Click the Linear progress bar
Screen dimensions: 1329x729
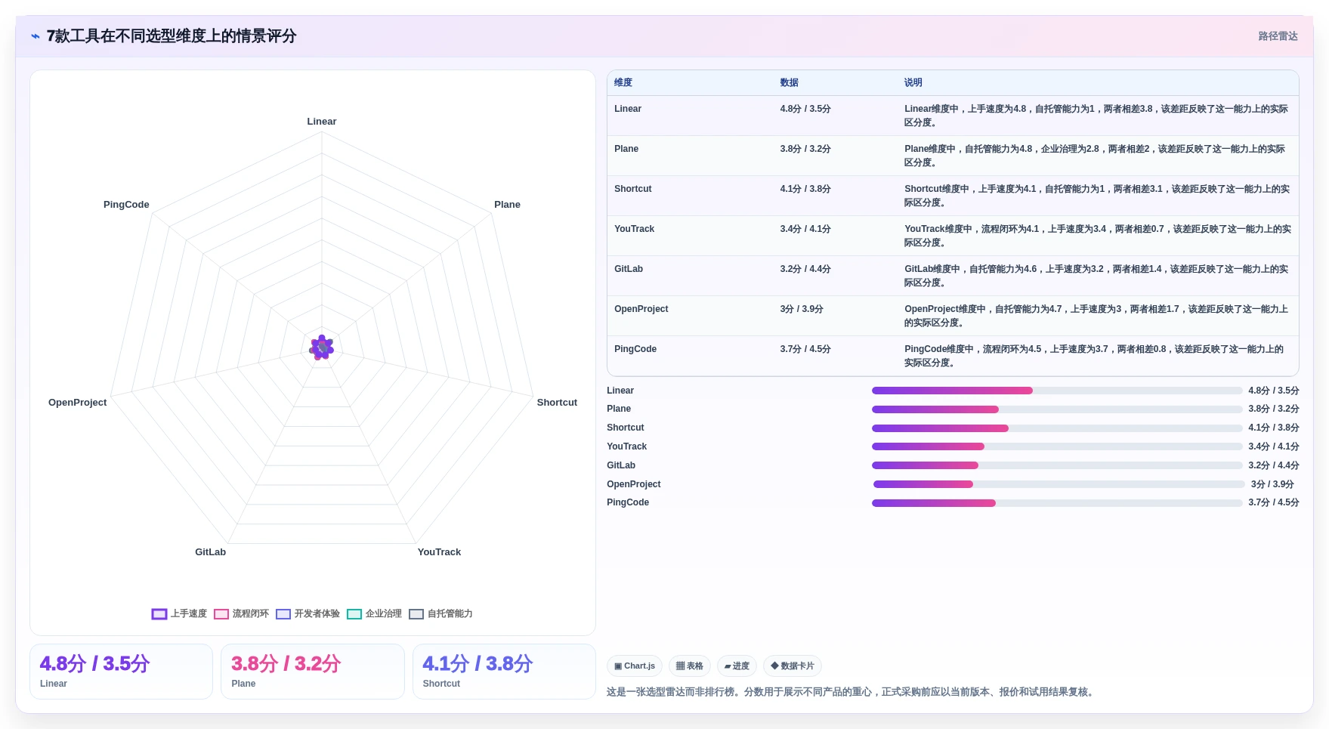coord(1057,391)
